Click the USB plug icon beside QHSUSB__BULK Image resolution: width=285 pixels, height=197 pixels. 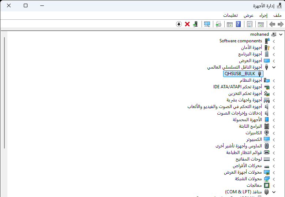260,74
